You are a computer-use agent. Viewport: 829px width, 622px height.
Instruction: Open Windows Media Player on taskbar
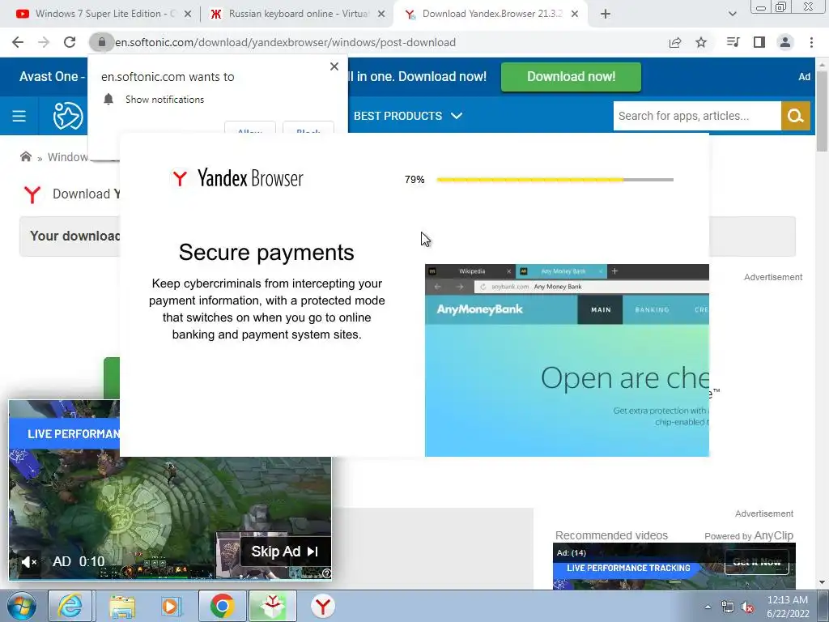click(171, 606)
